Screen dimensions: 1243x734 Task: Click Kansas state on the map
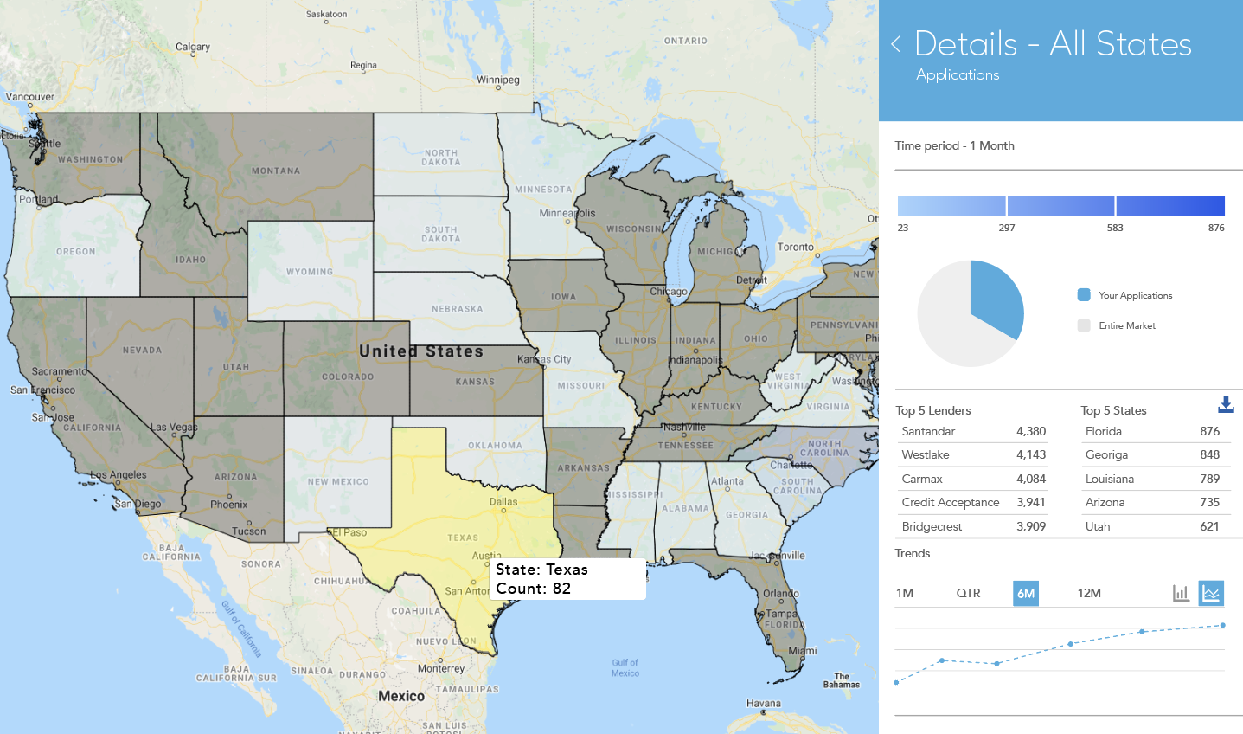point(476,381)
